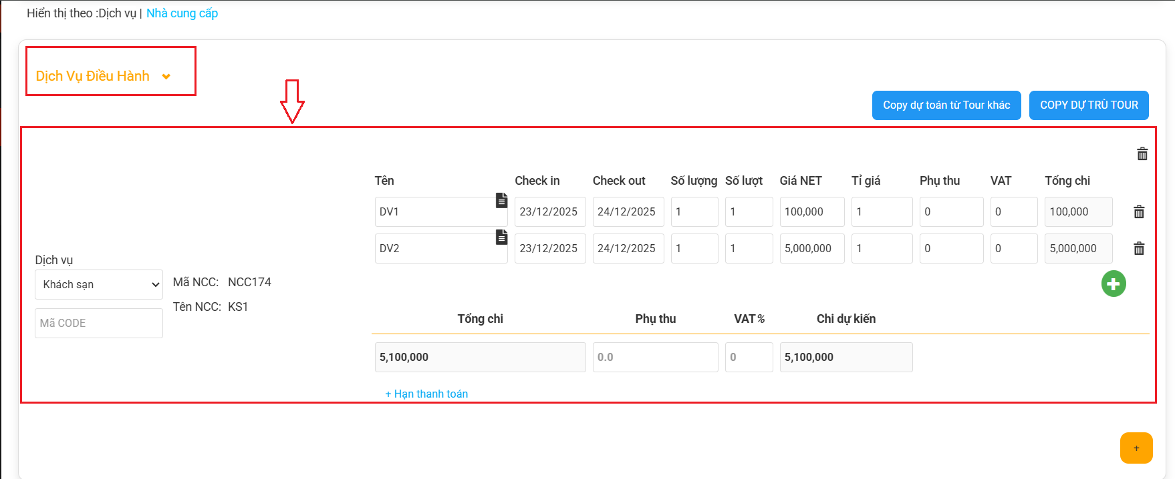Click the orange plus button to add service
Viewport: 1175px width, 479px height.
tap(1136, 448)
